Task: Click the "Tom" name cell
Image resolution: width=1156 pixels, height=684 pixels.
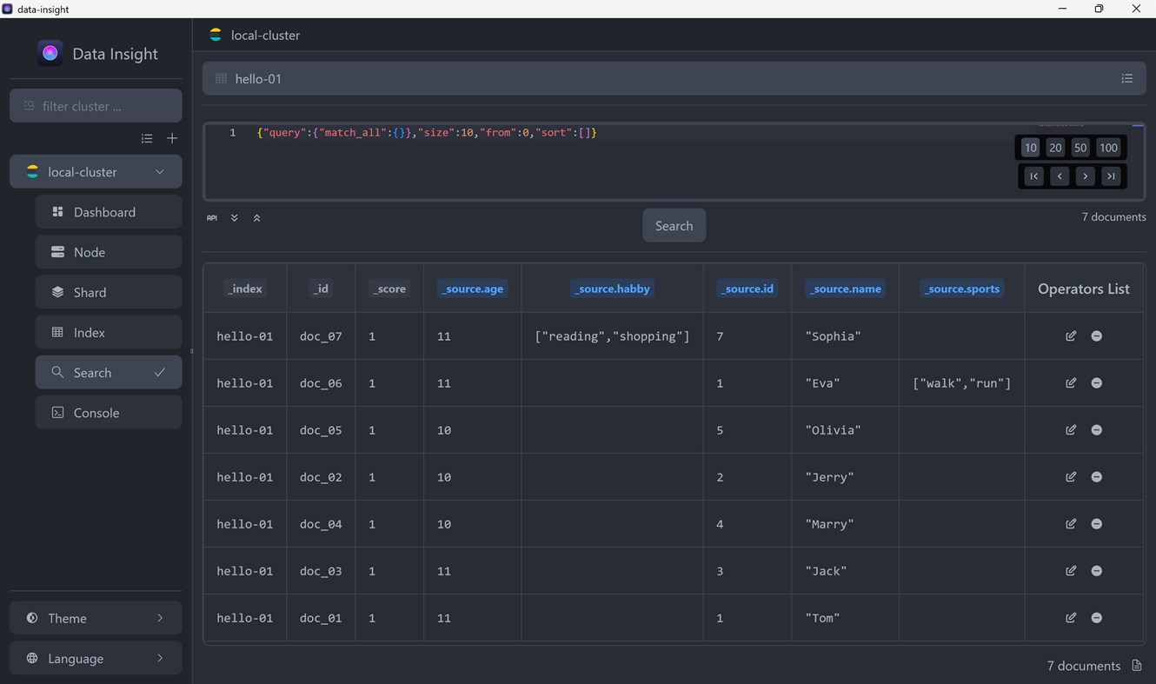Action: [845, 618]
